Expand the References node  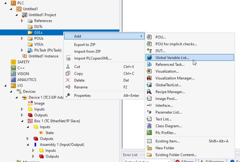[22, 21]
